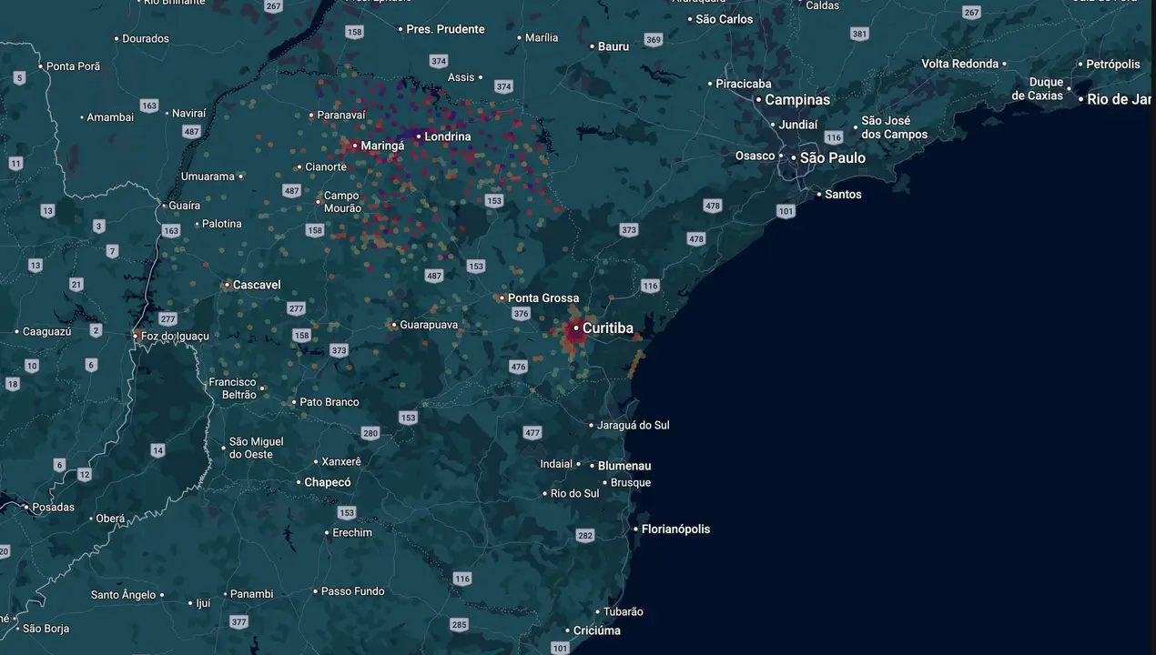Select the route 282 highway shield

585,536
